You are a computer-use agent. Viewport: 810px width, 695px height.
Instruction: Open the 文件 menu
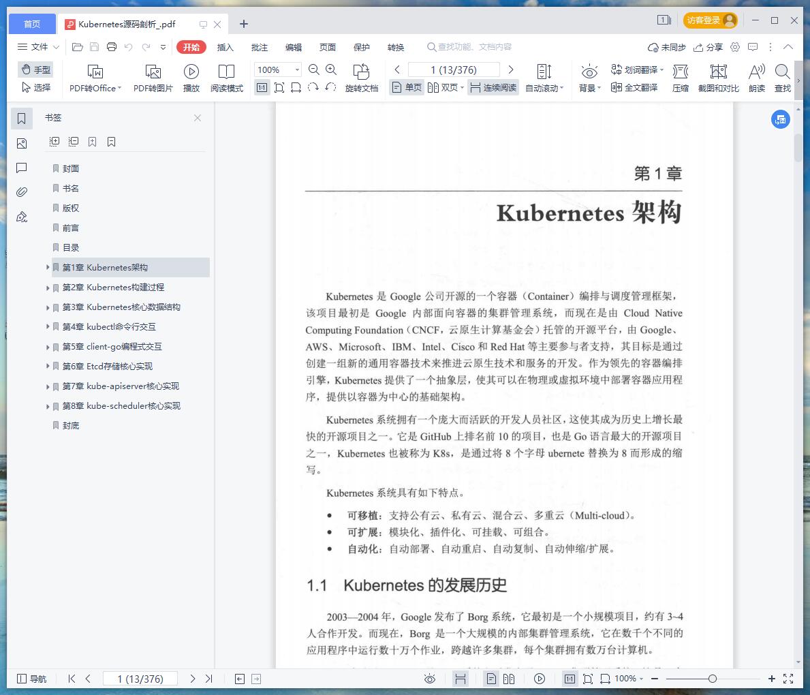pyautogui.click(x=38, y=47)
